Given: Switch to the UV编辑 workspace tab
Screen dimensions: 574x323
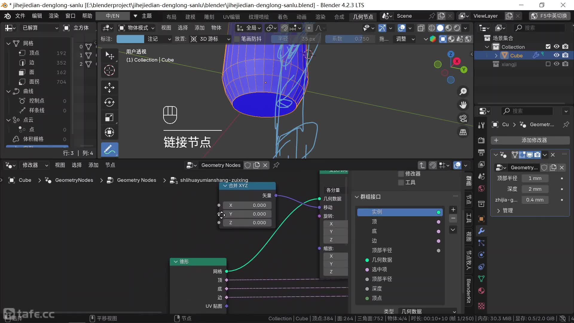Looking at the screenshot, I should (231, 17).
